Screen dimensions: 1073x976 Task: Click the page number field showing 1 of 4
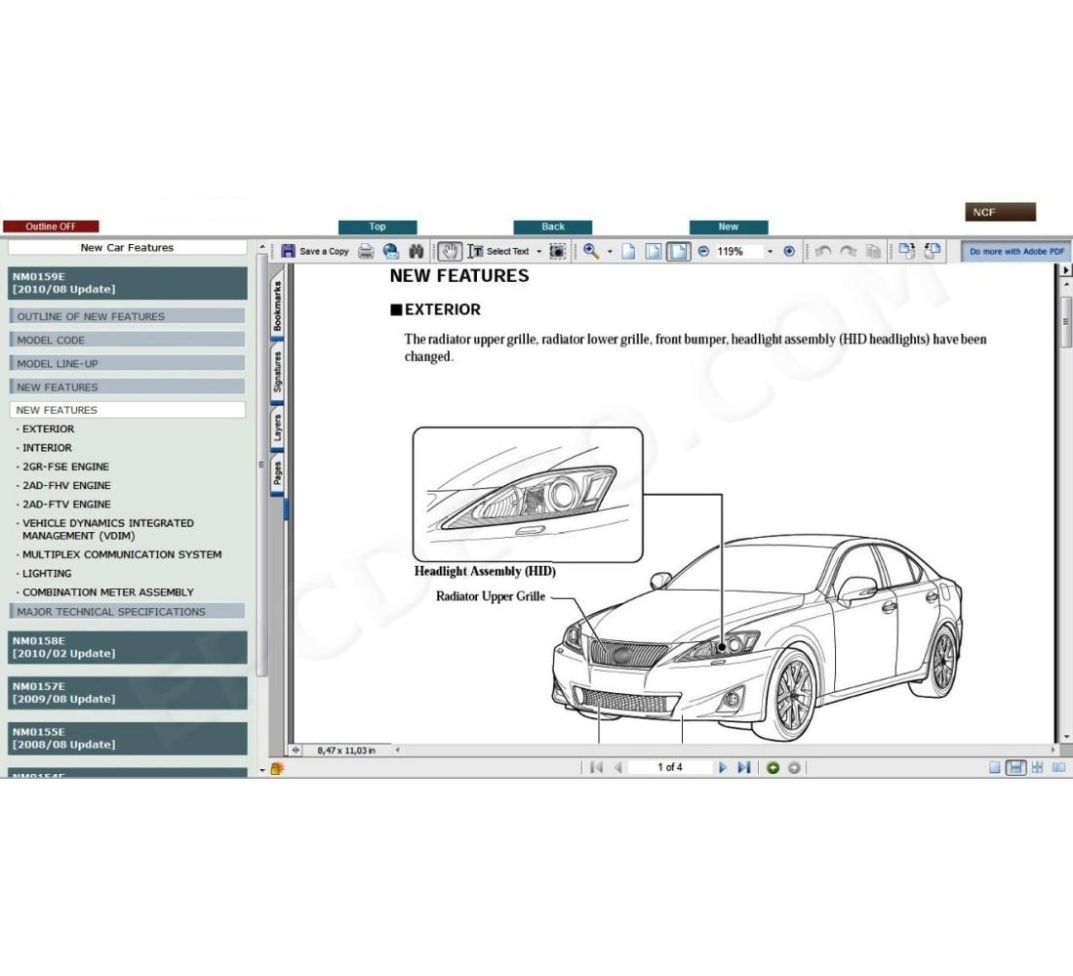click(x=670, y=768)
